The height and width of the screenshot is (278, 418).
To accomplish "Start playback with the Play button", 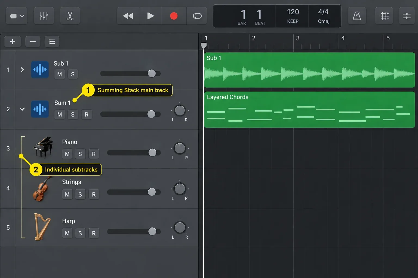I will (x=150, y=16).
